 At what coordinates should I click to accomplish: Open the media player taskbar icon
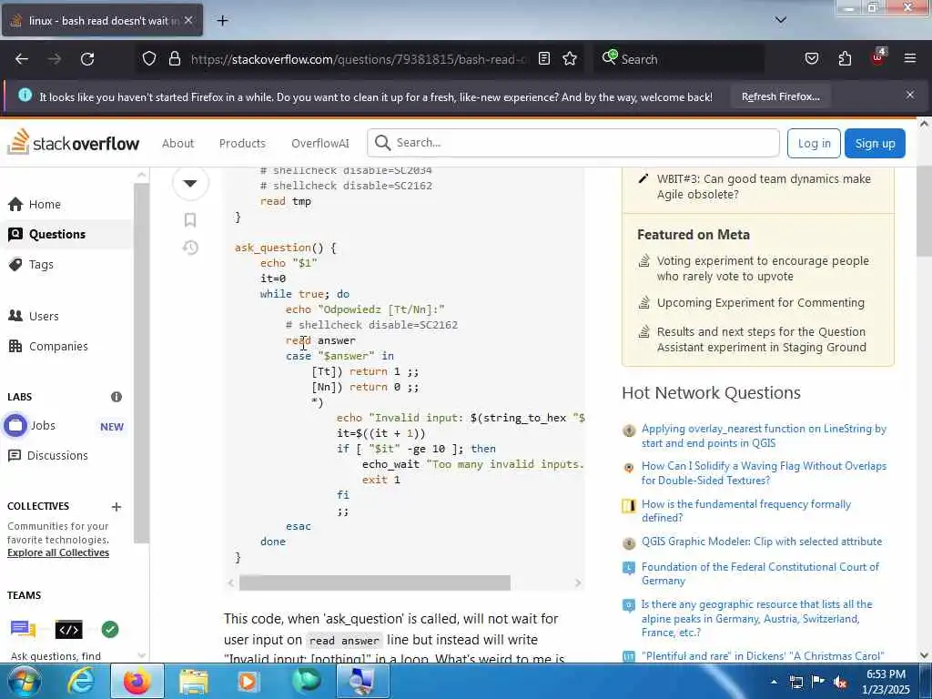[x=247, y=681]
